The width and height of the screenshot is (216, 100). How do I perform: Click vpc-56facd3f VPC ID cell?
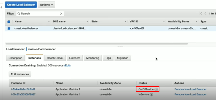[137, 28]
